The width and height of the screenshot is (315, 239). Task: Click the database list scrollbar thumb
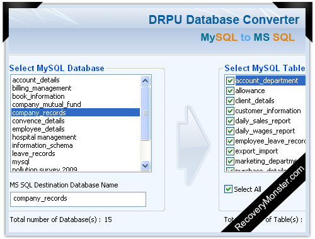pos(146,113)
